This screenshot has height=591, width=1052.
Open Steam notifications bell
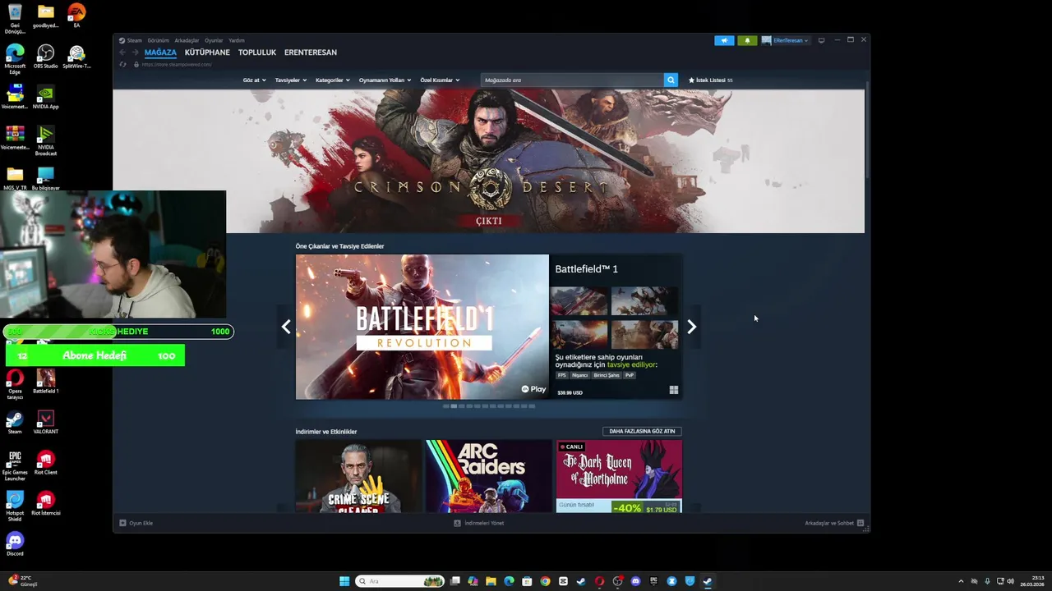[747, 40]
